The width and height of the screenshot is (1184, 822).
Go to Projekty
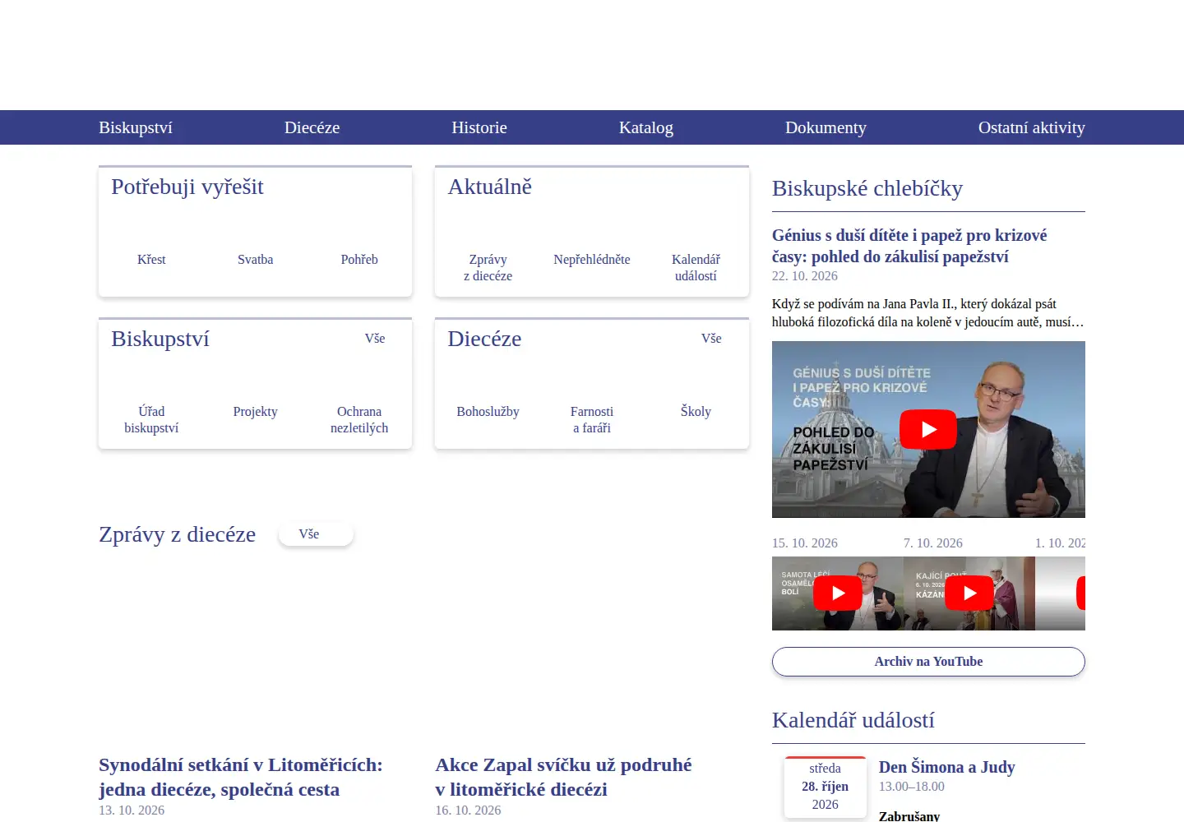tap(256, 411)
